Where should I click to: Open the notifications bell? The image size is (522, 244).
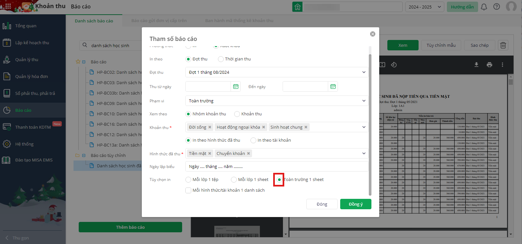coord(484,7)
